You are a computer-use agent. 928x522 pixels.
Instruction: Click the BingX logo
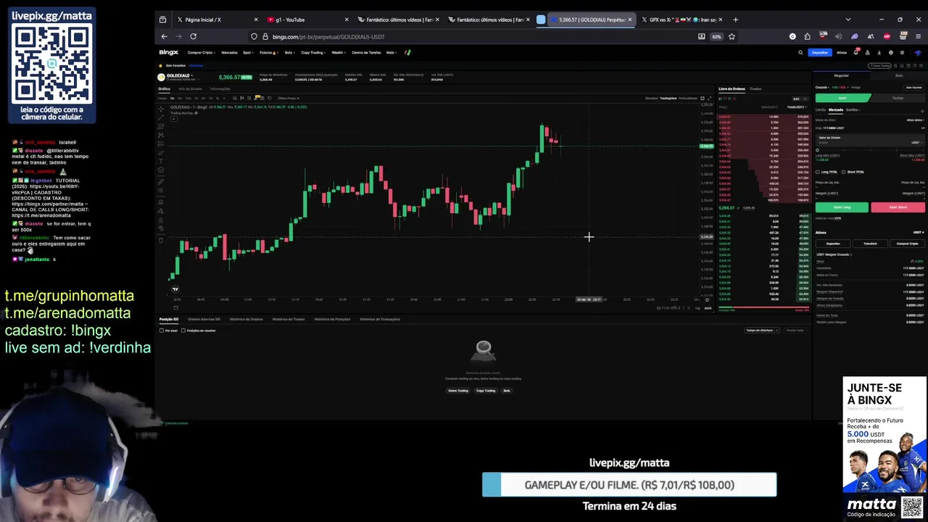(x=168, y=52)
